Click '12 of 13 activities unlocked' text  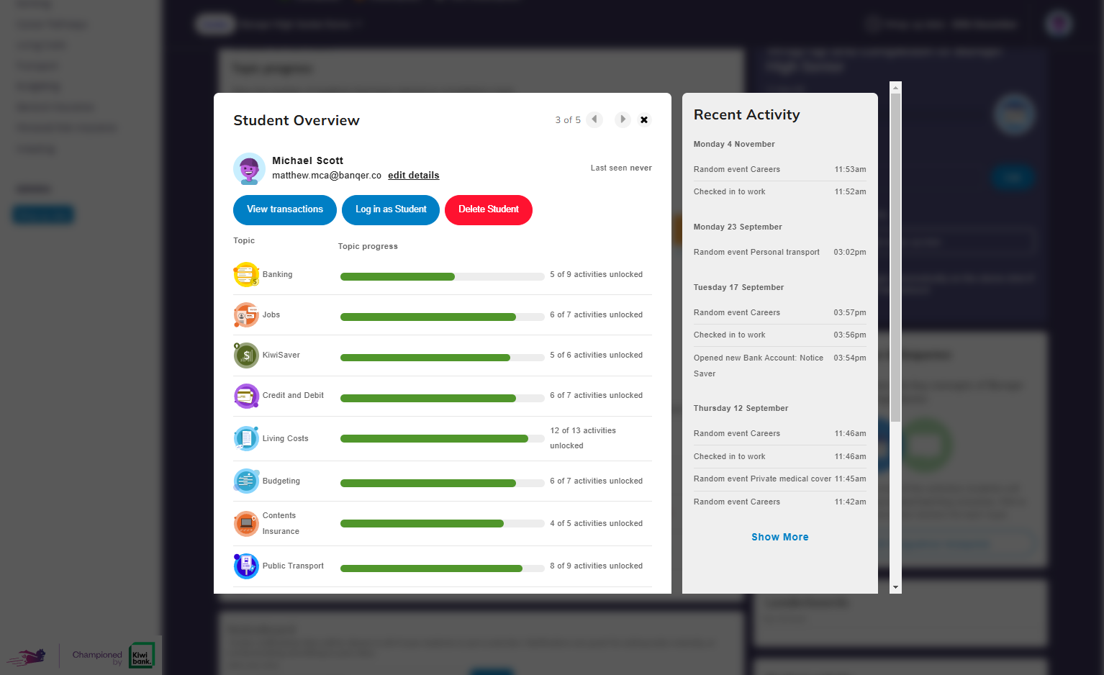(x=583, y=438)
